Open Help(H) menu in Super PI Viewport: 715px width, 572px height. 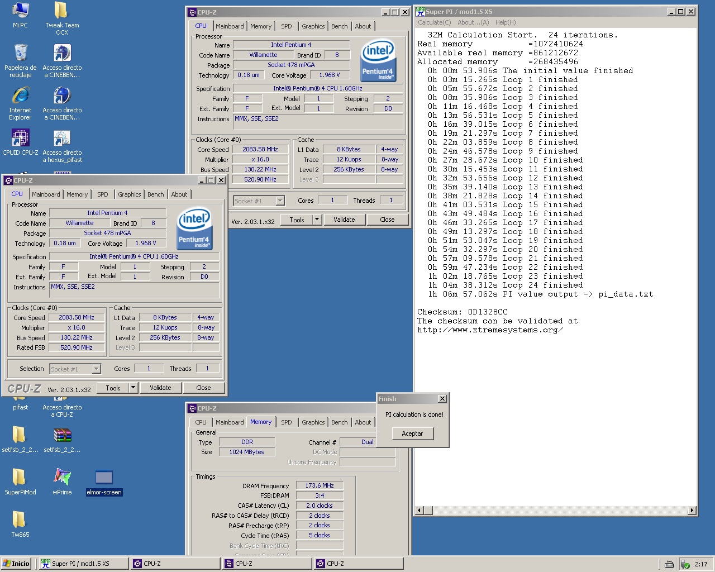pyautogui.click(x=506, y=22)
